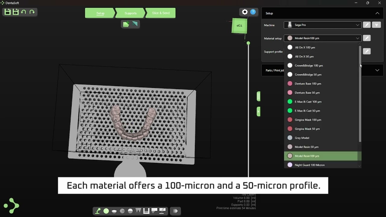Click the fast-forward arrows button
Screen dimensions: 386x217
pyautogui.click(x=175, y=211)
